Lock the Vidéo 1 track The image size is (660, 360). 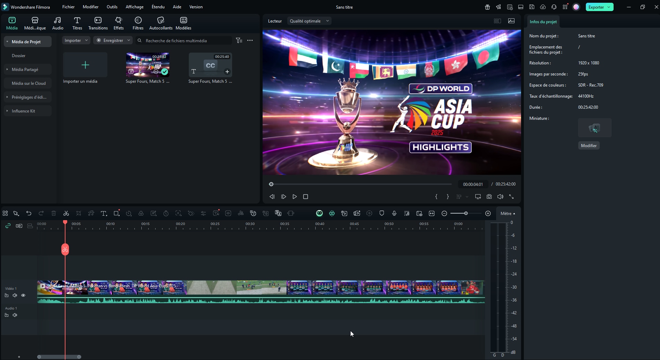point(7,295)
